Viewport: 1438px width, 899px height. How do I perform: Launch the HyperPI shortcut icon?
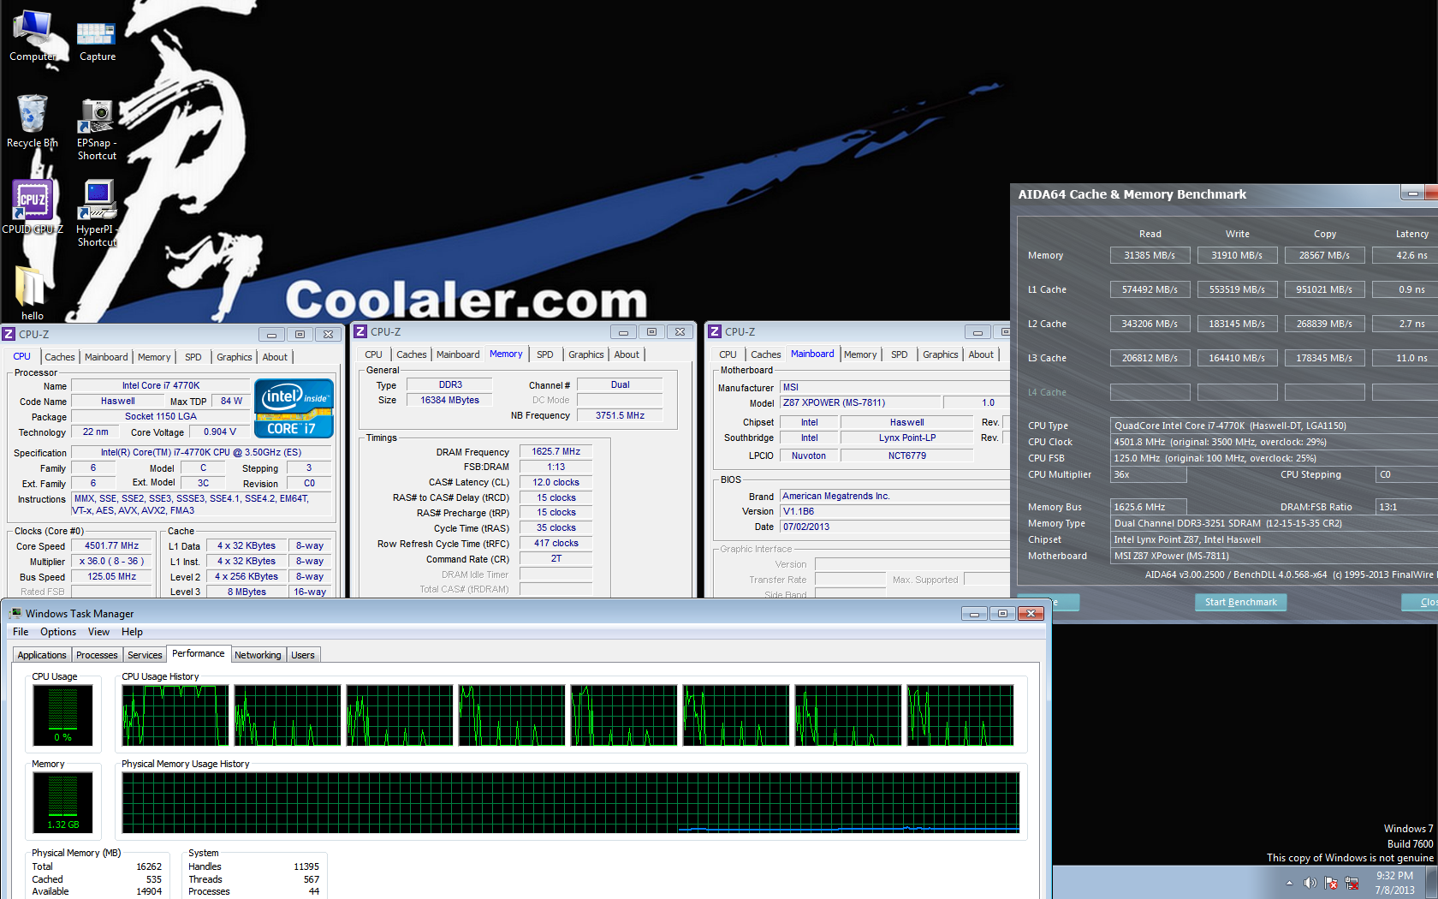click(x=97, y=213)
